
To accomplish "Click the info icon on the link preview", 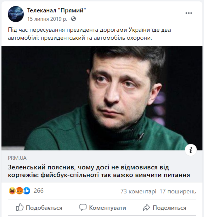I will pos(191,150).
